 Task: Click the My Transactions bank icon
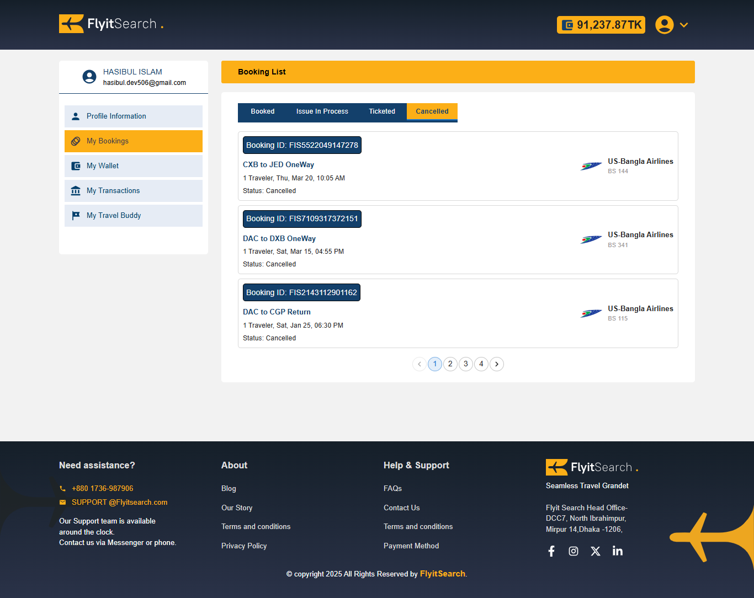coord(76,190)
